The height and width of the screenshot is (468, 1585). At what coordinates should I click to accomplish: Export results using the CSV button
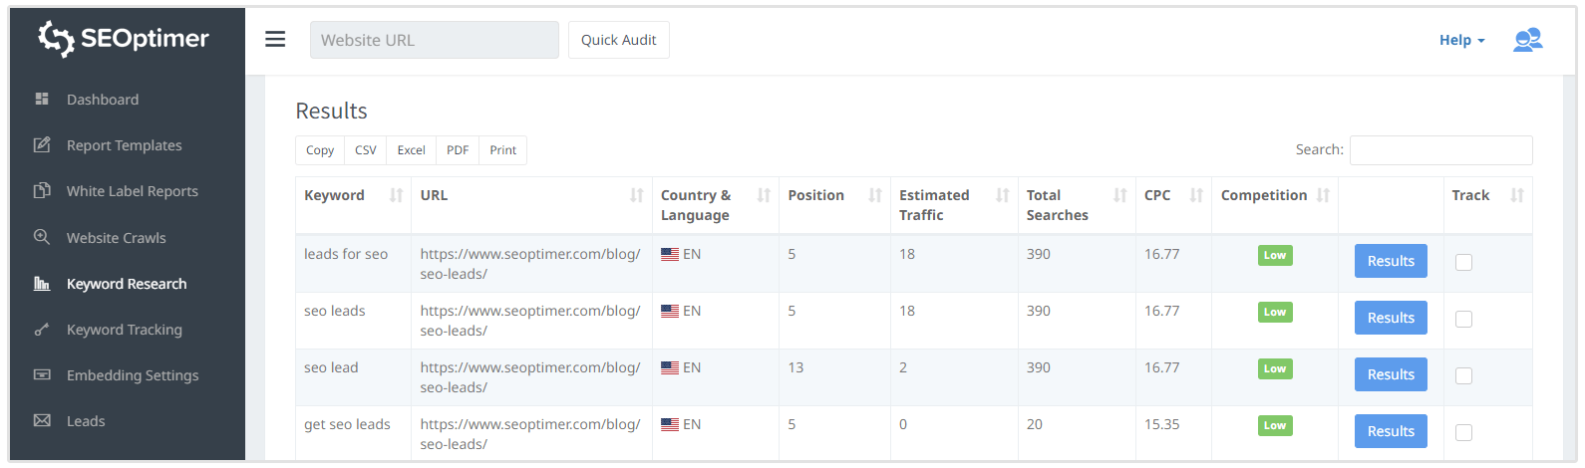(x=366, y=150)
